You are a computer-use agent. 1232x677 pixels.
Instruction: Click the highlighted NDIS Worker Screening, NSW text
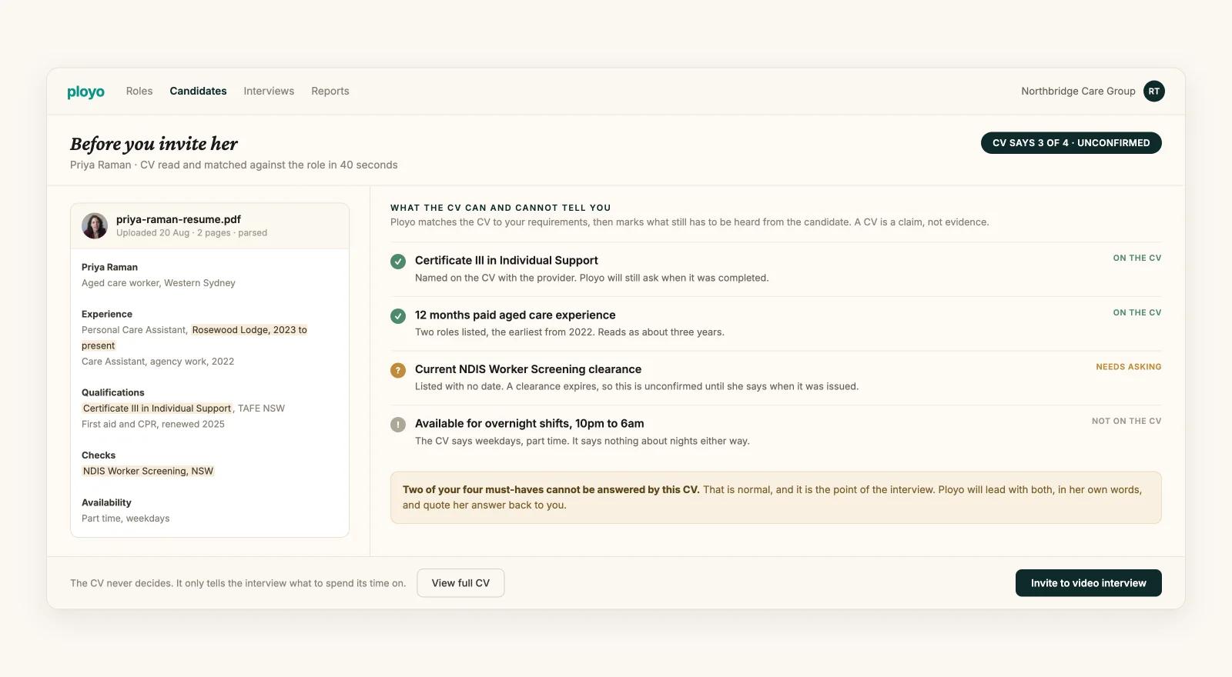pyautogui.click(x=148, y=472)
